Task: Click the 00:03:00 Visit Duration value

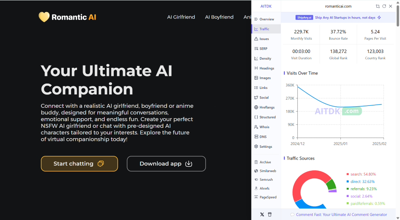Action: point(301,51)
